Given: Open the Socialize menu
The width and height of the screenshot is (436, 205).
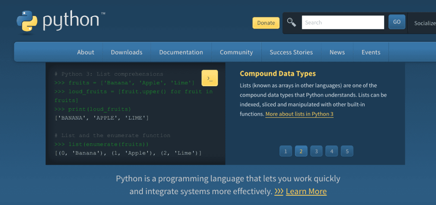Looking at the screenshot, I should [424, 23].
